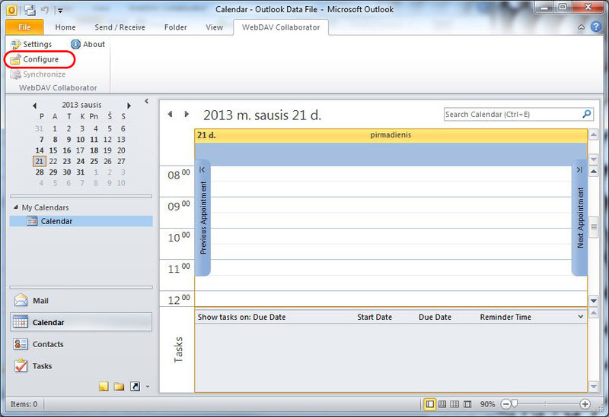Viewport: 609px width, 417px height.
Task: Click the Configure button
Action: [34, 59]
